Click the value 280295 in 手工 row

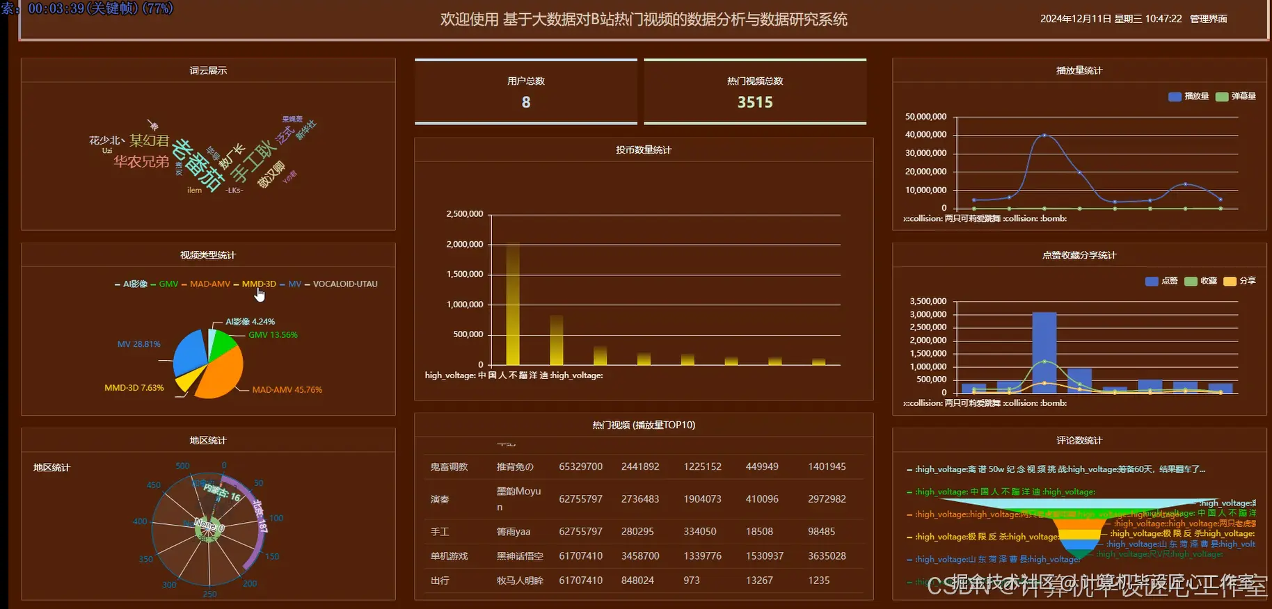637,532
